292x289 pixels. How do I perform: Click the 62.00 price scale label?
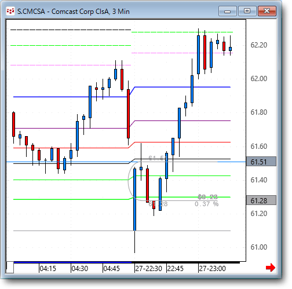[259, 79]
